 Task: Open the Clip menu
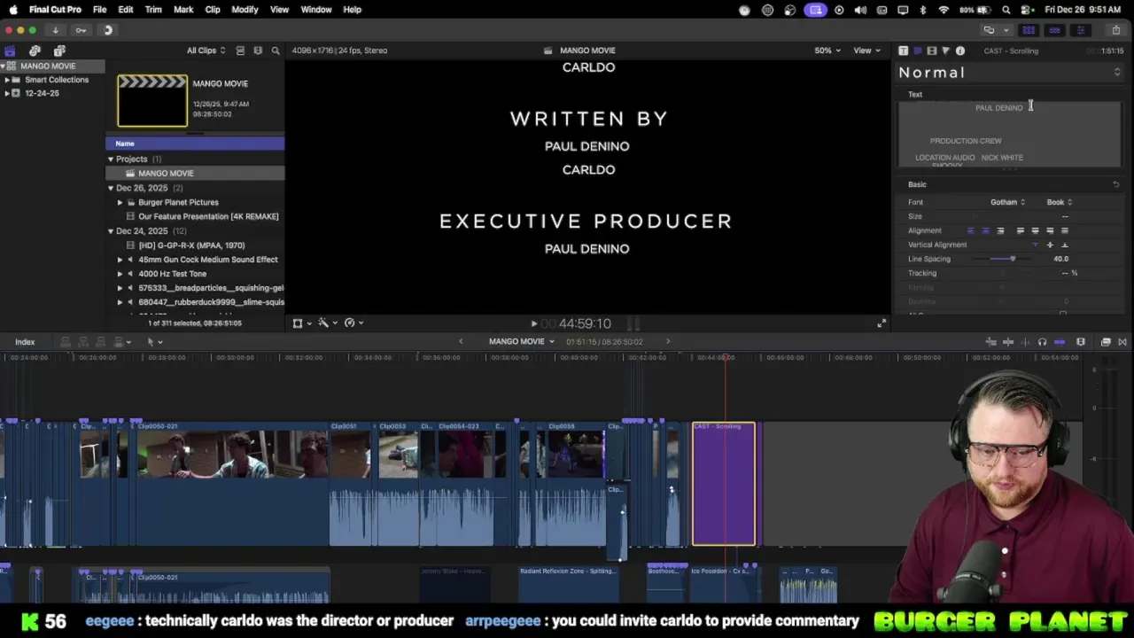213,10
